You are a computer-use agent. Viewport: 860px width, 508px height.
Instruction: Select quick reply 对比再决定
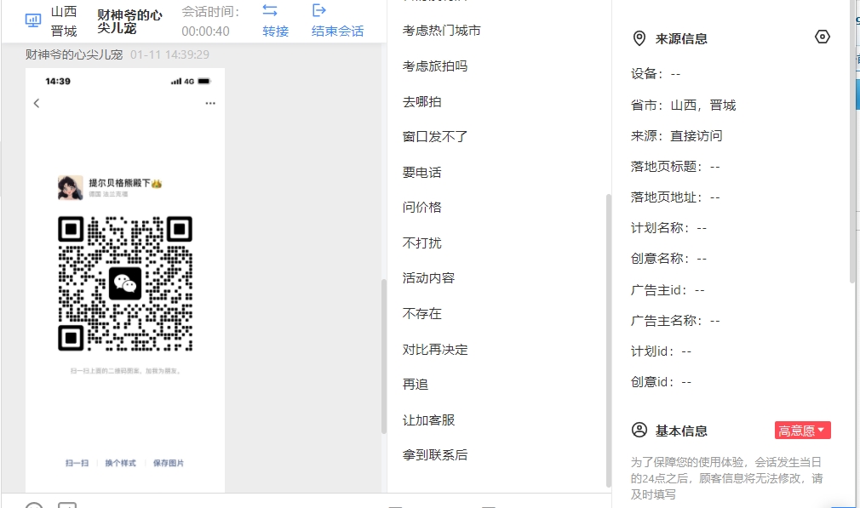[435, 350]
